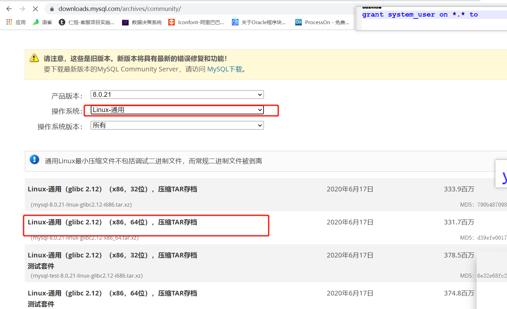Click the MD5 d39efe0017 checksum text
The width and height of the screenshot is (507, 309).
point(484,238)
